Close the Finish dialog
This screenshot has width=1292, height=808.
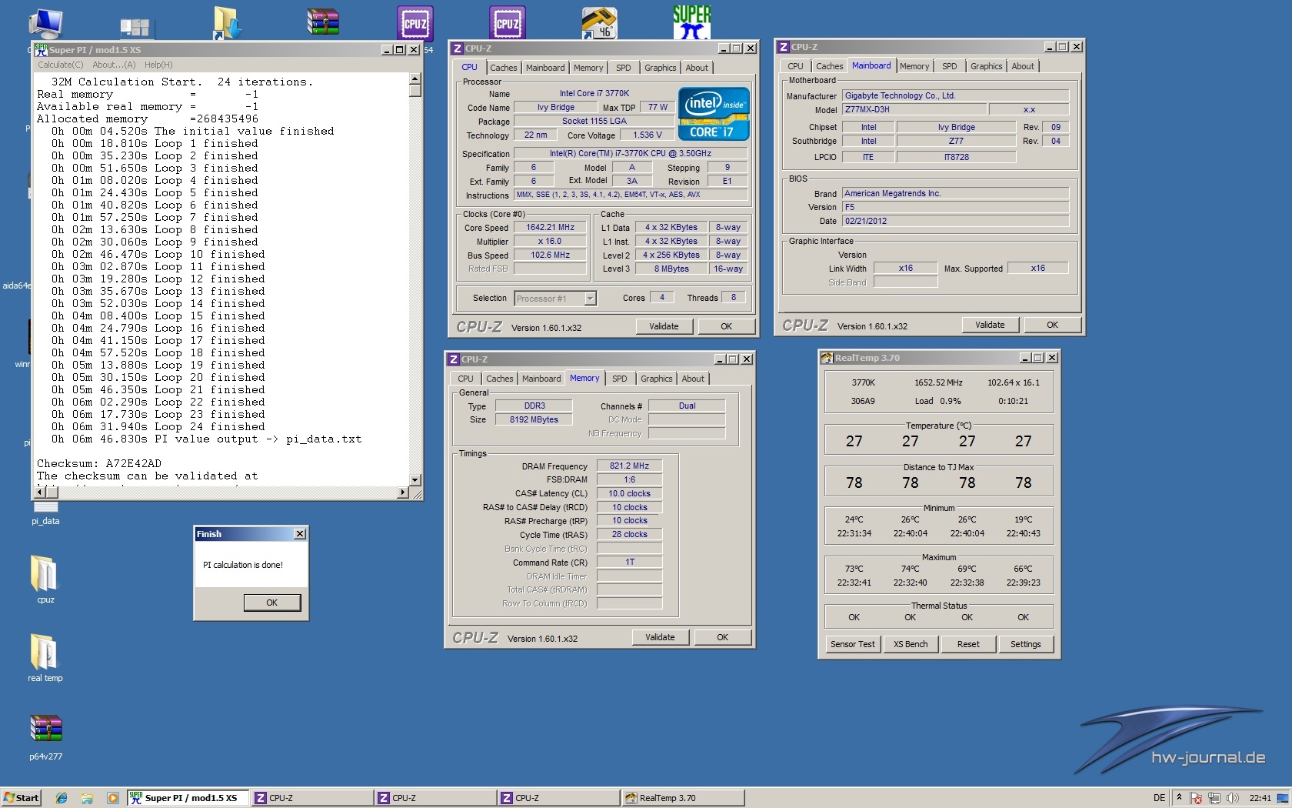(300, 534)
